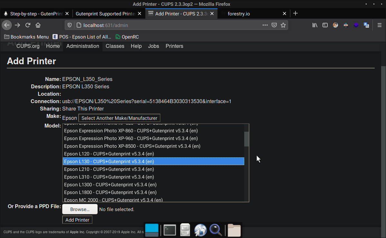Open the folder icon in the dock

pyautogui.click(x=234, y=230)
